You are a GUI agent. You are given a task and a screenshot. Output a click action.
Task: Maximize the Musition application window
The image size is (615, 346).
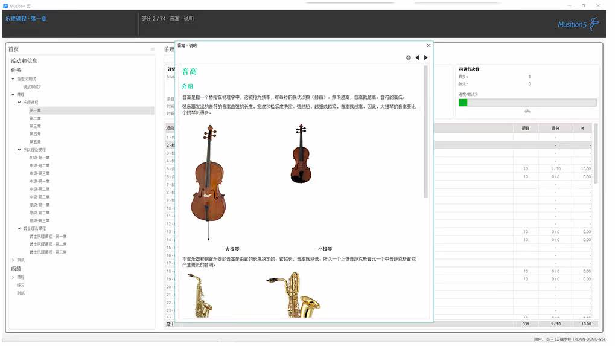[583, 5]
